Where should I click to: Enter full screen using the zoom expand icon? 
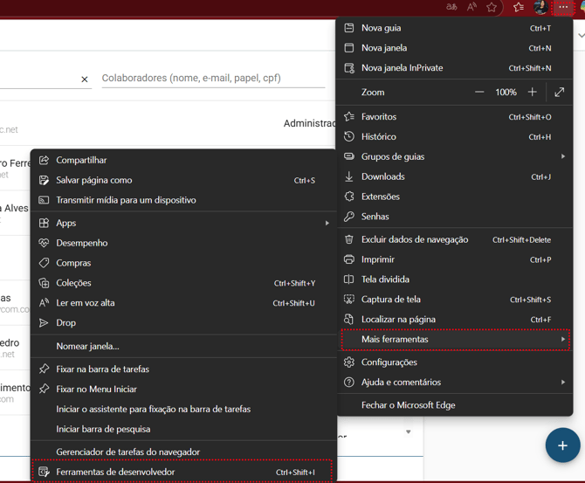pyautogui.click(x=560, y=92)
